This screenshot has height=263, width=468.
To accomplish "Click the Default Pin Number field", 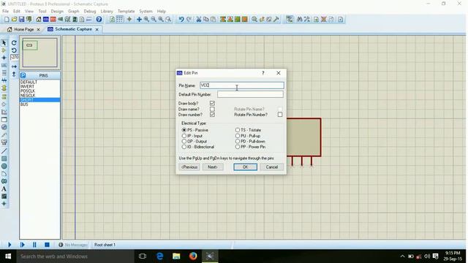I will tap(250, 94).
